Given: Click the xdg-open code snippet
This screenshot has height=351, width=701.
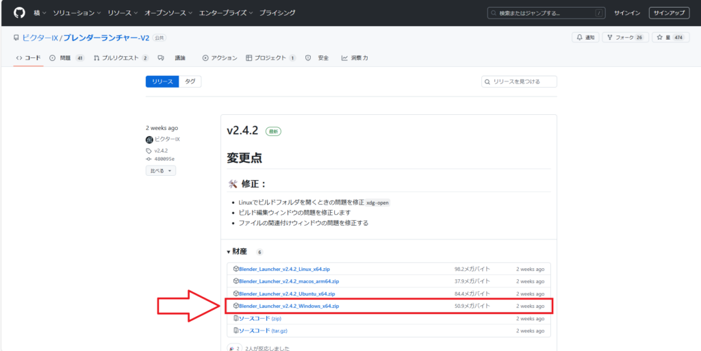Looking at the screenshot, I should tap(378, 203).
